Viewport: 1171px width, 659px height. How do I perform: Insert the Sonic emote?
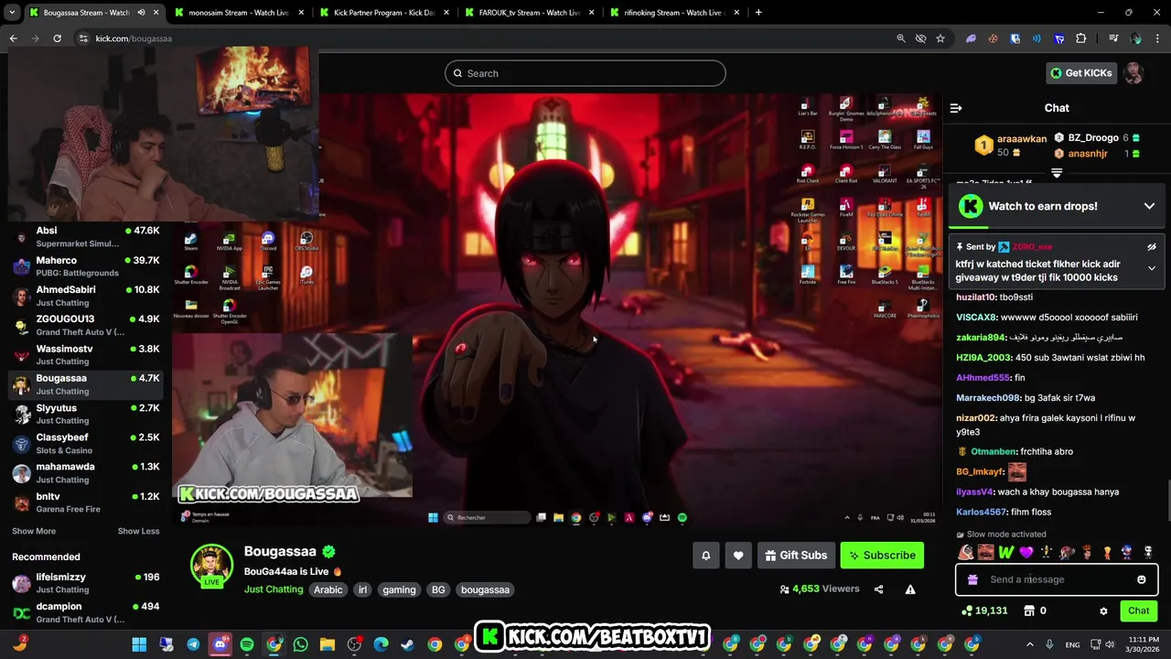1127,552
